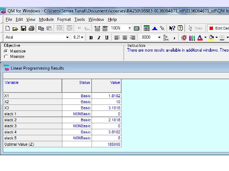Image resolution: width=229 pixels, height=171 pixels.
Task: Click the Value column header
Action: click(x=107, y=86)
